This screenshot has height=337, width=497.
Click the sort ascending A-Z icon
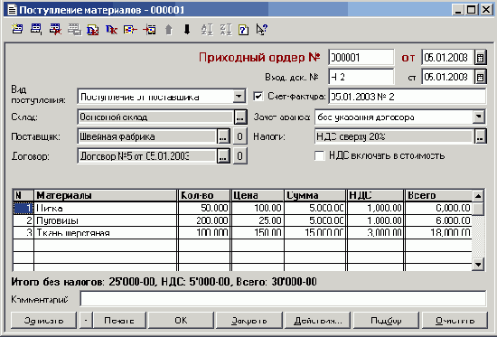[207, 30]
